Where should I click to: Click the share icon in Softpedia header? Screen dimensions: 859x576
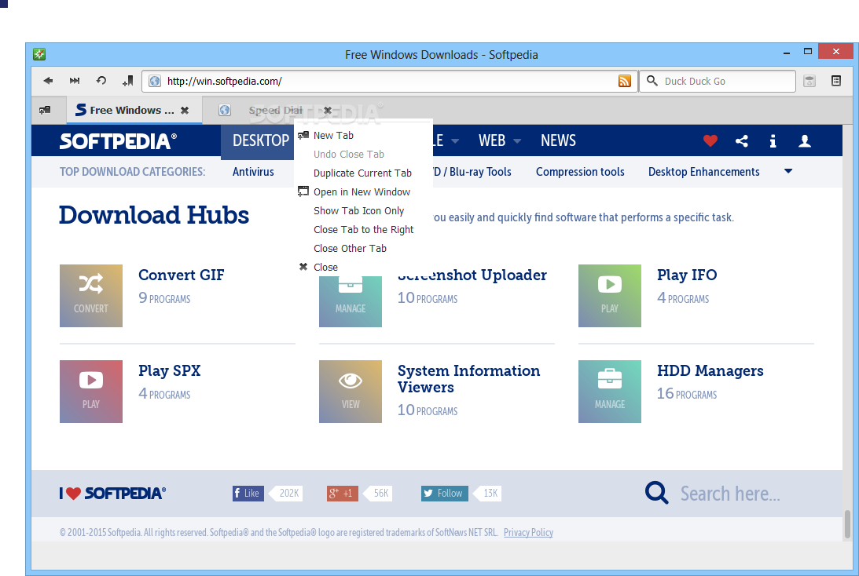coord(742,141)
